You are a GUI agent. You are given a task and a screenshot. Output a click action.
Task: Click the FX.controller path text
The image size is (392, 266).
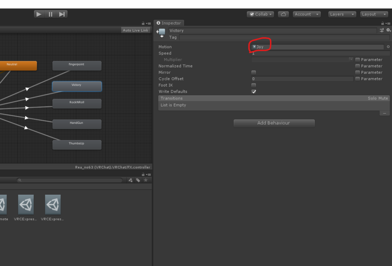113,167
